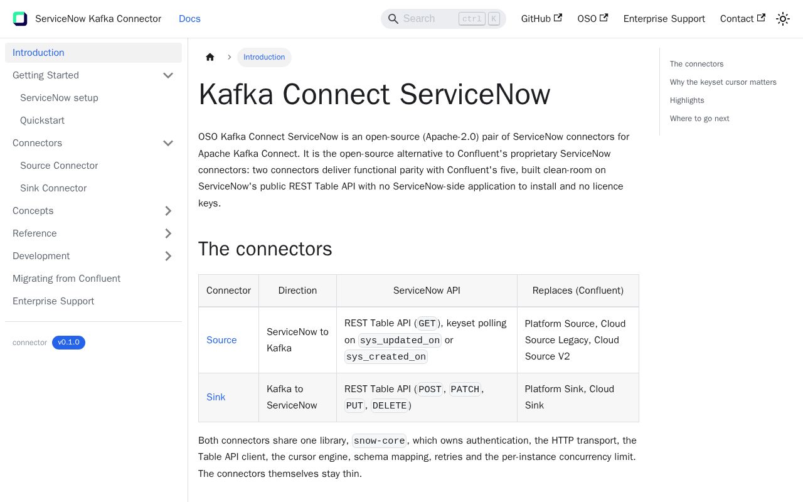Click the v0.1.0 version badge

tap(68, 343)
